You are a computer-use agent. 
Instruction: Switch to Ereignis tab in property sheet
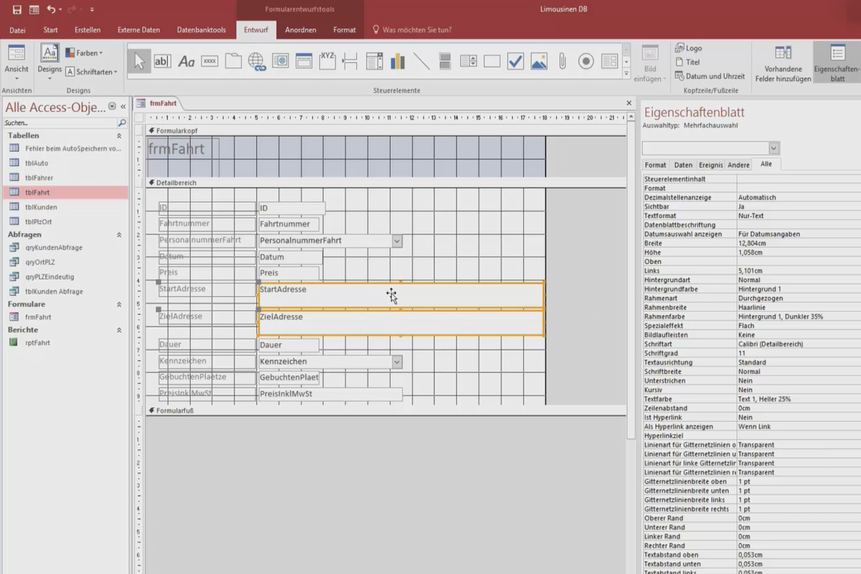[710, 165]
